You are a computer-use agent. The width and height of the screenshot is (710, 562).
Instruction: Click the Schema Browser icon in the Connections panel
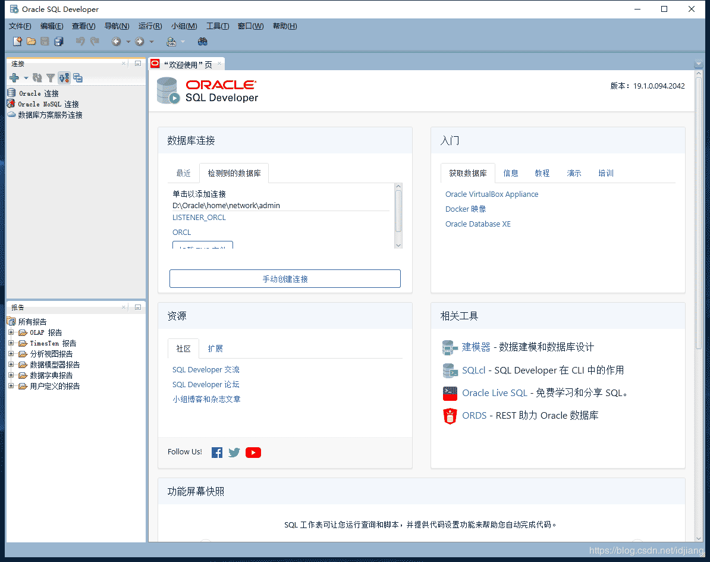point(64,78)
